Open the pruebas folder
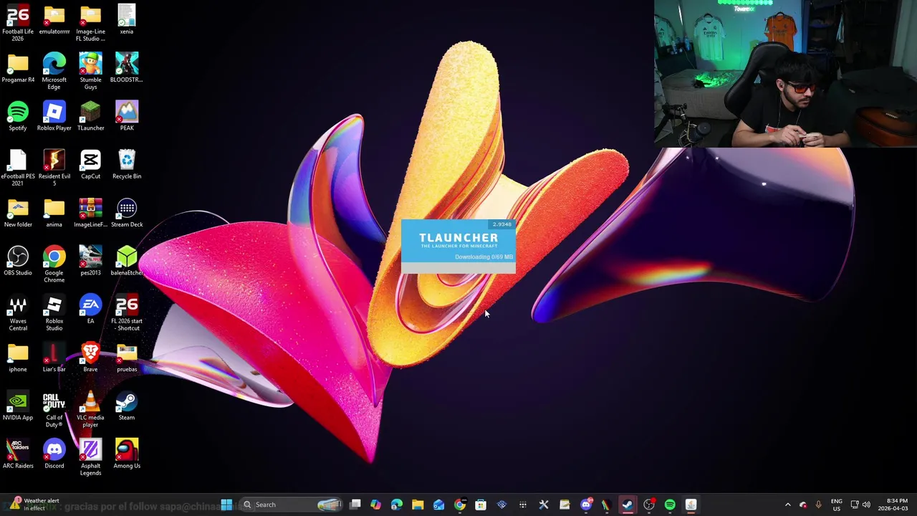The height and width of the screenshot is (516, 917). pos(127,358)
